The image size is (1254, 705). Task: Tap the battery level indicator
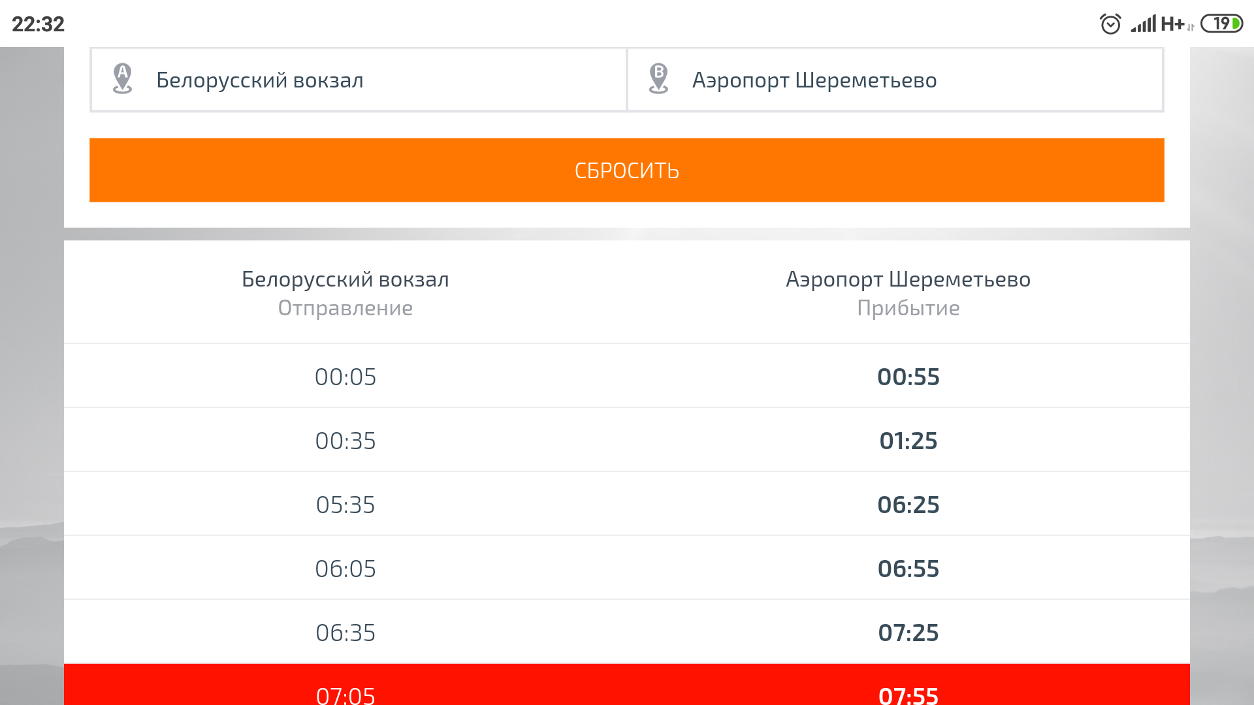(x=1221, y=24)
